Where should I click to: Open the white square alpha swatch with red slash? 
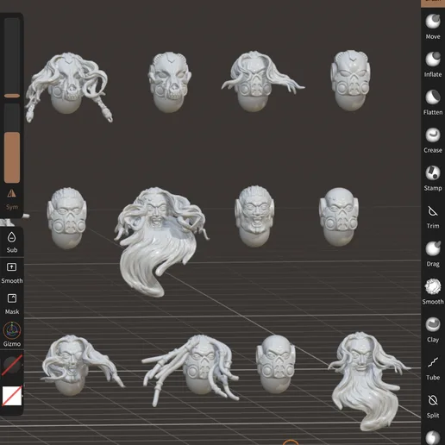click(12, 396)
